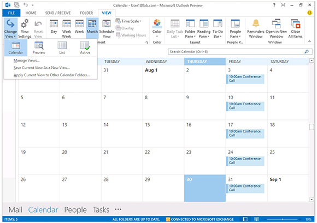The width and height of the screenshot is (317, 223).
Task: Click the calendar scrollbar up arrow
Action: (312, 61)
